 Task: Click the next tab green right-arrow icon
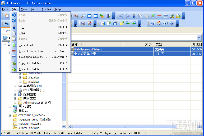[x=128, y=23]
